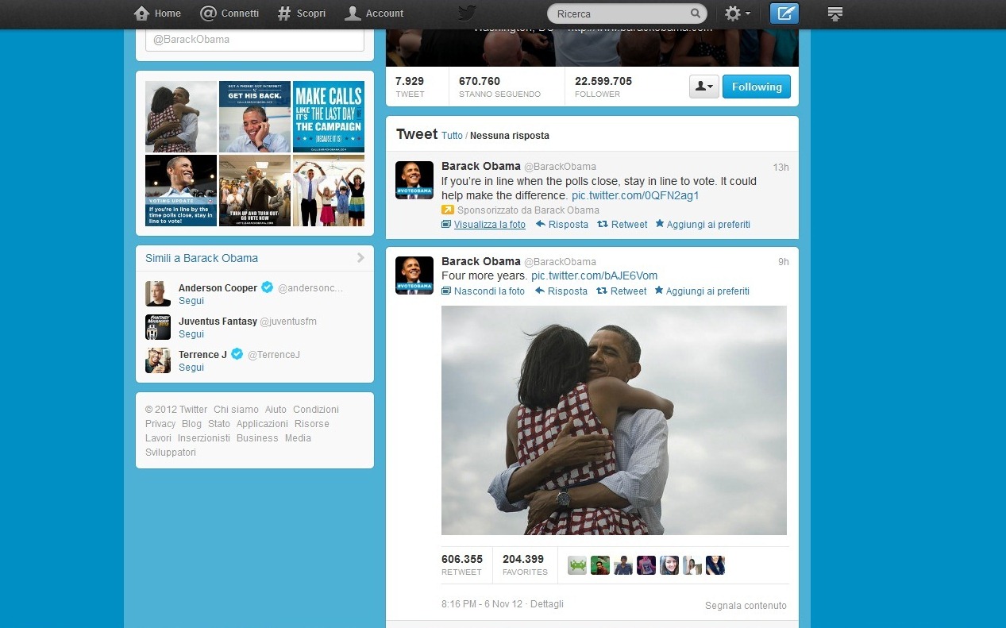Follow Terrence J via Segui
Image resolution: width=1006 pixels, height=628 pixels.
[x=191, y=368]
